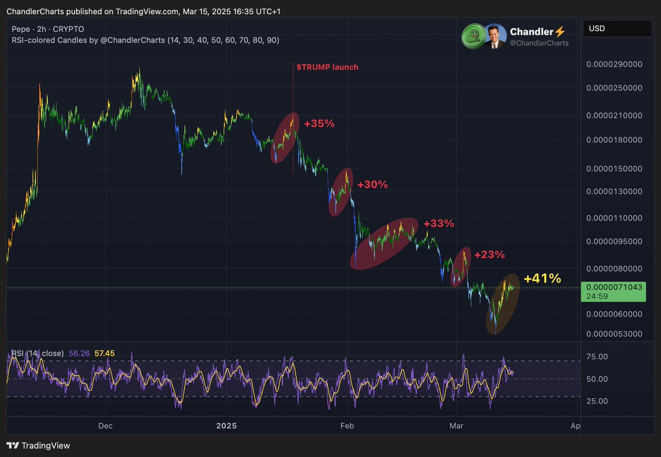The width and height of the screenshot is (661, 457).
Task: Click the 0.0000053000 price axis label
Action: click(x=614, y=334)
